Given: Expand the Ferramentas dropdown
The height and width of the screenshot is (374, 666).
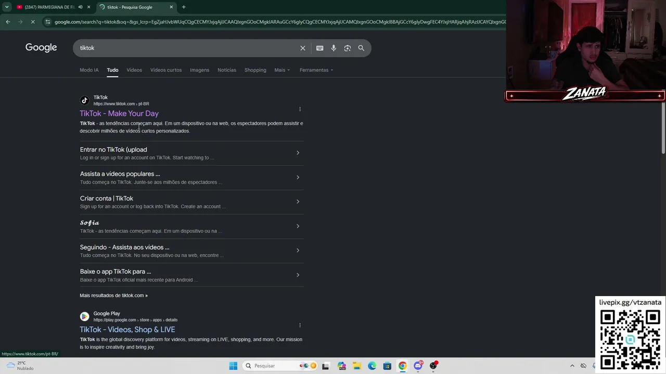Looking at the screenshot, I should 316,70.
